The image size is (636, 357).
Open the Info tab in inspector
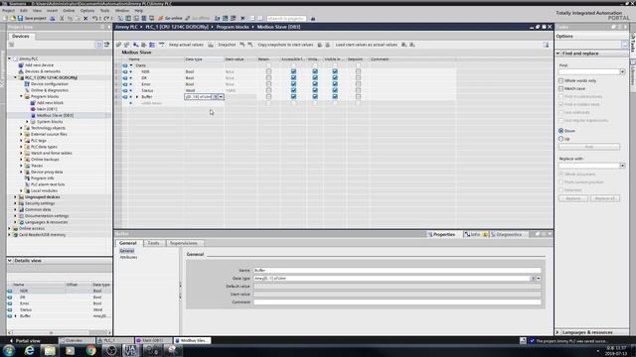(475, 234)
